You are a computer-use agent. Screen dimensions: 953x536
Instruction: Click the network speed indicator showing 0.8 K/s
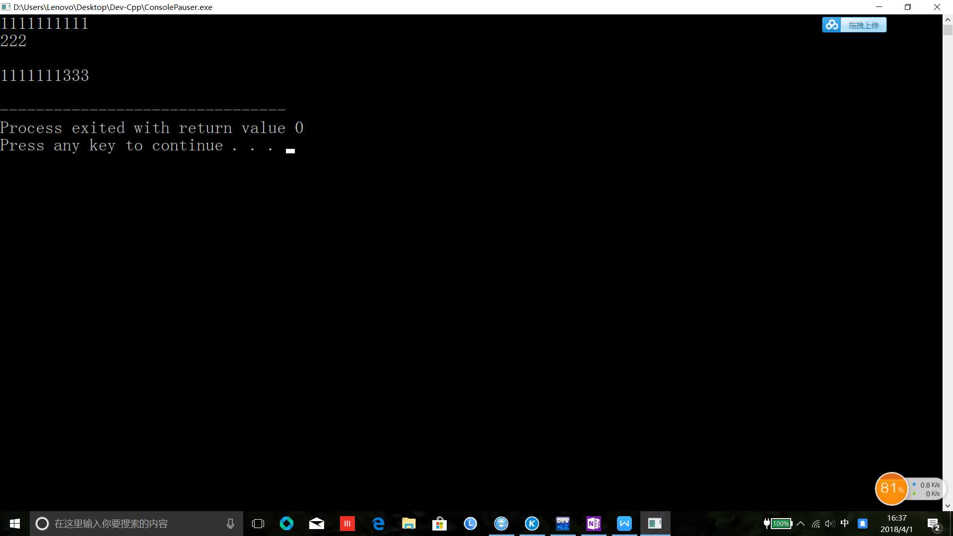point(926,489)
